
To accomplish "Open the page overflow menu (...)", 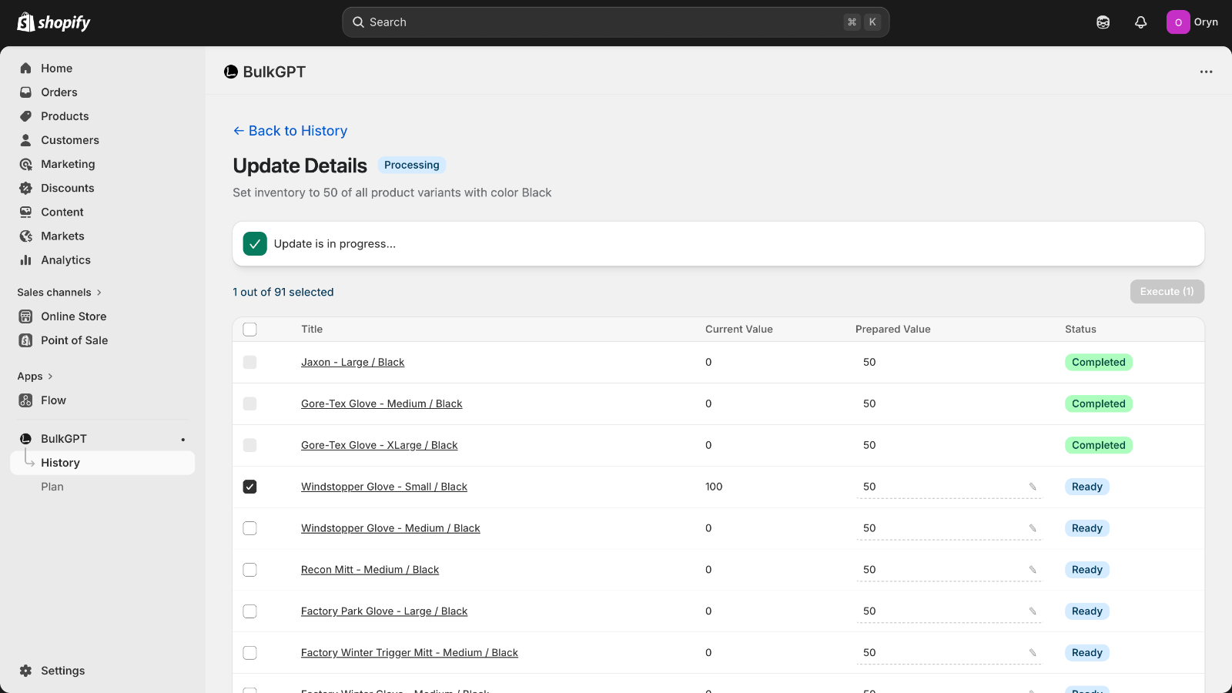I will (x=1205, y=72).
